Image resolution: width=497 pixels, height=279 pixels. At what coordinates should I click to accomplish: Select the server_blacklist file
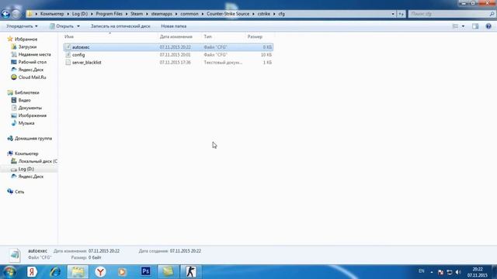point(168,62)
